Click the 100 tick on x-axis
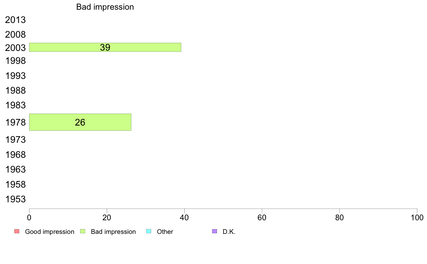This screenshot has width=427, height=264. (417, 217)
